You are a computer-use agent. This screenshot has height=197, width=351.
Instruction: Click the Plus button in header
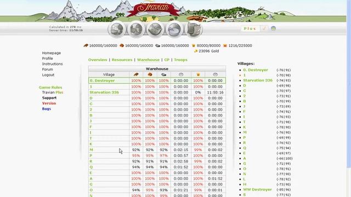point(250,28)
